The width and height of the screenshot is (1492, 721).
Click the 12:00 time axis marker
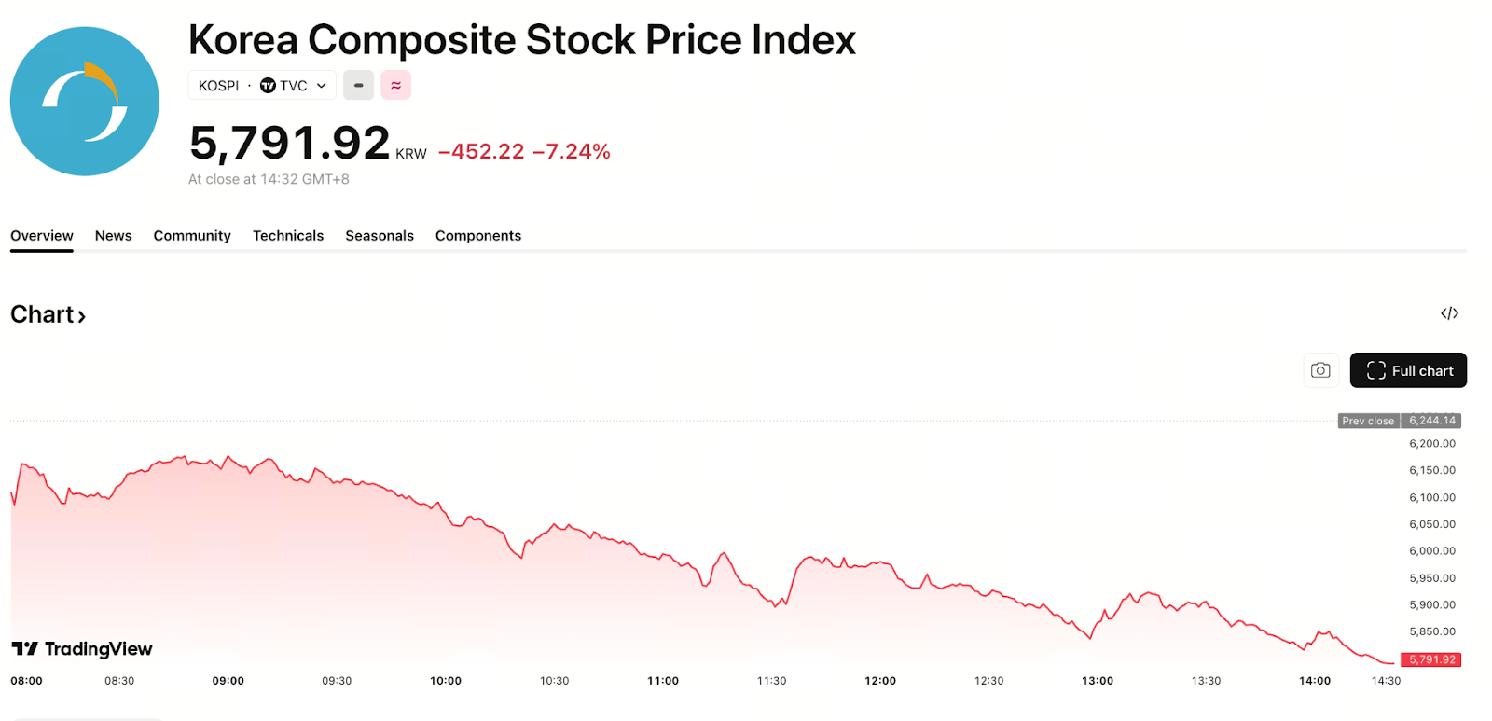pos(880,681)
